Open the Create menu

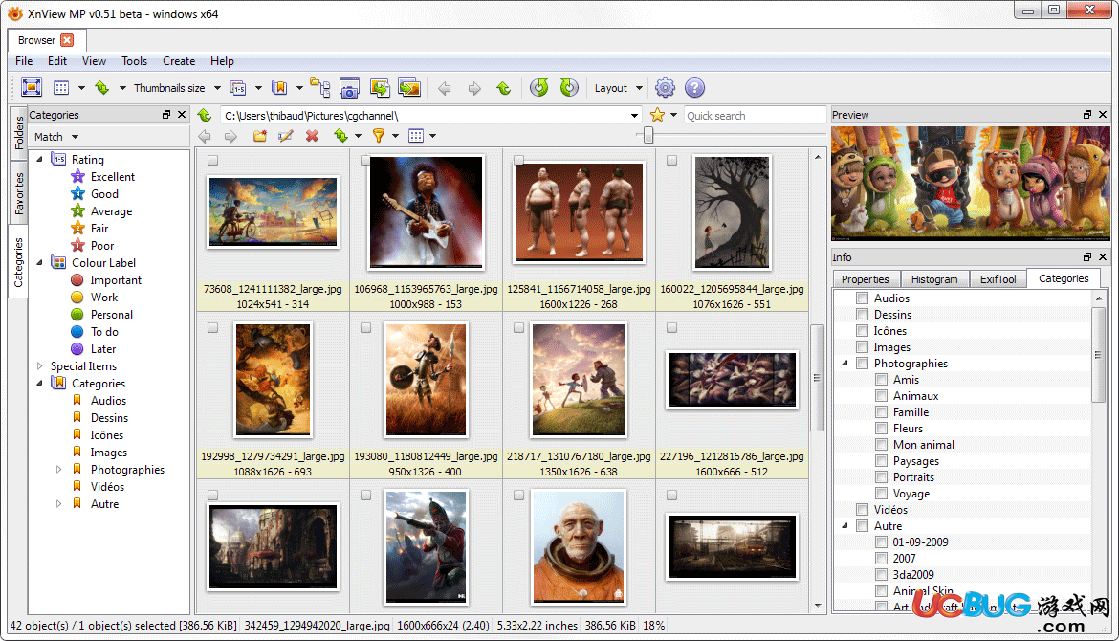tap(179, 61)
